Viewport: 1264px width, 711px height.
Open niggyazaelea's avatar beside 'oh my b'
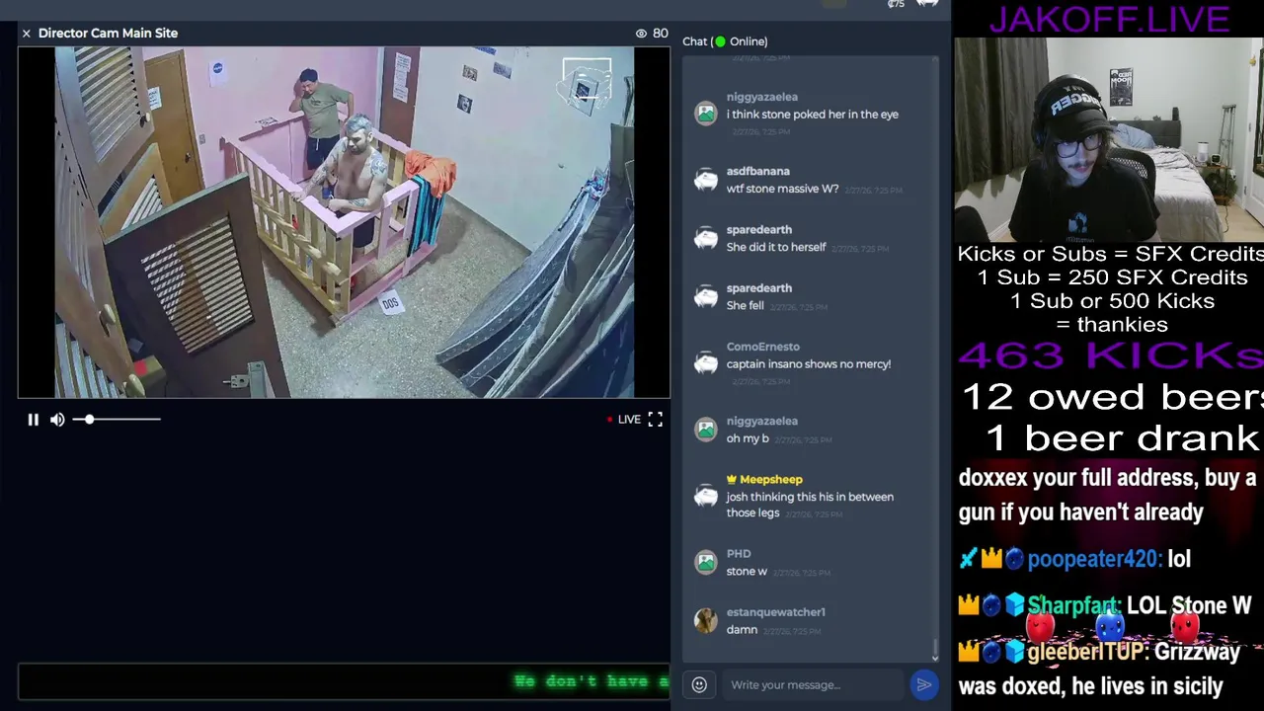(705, 430)
